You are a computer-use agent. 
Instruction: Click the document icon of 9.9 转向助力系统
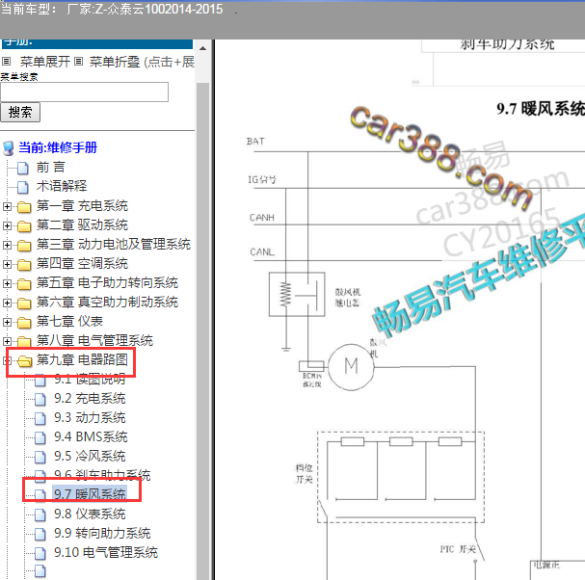click(x=40, y=534)
